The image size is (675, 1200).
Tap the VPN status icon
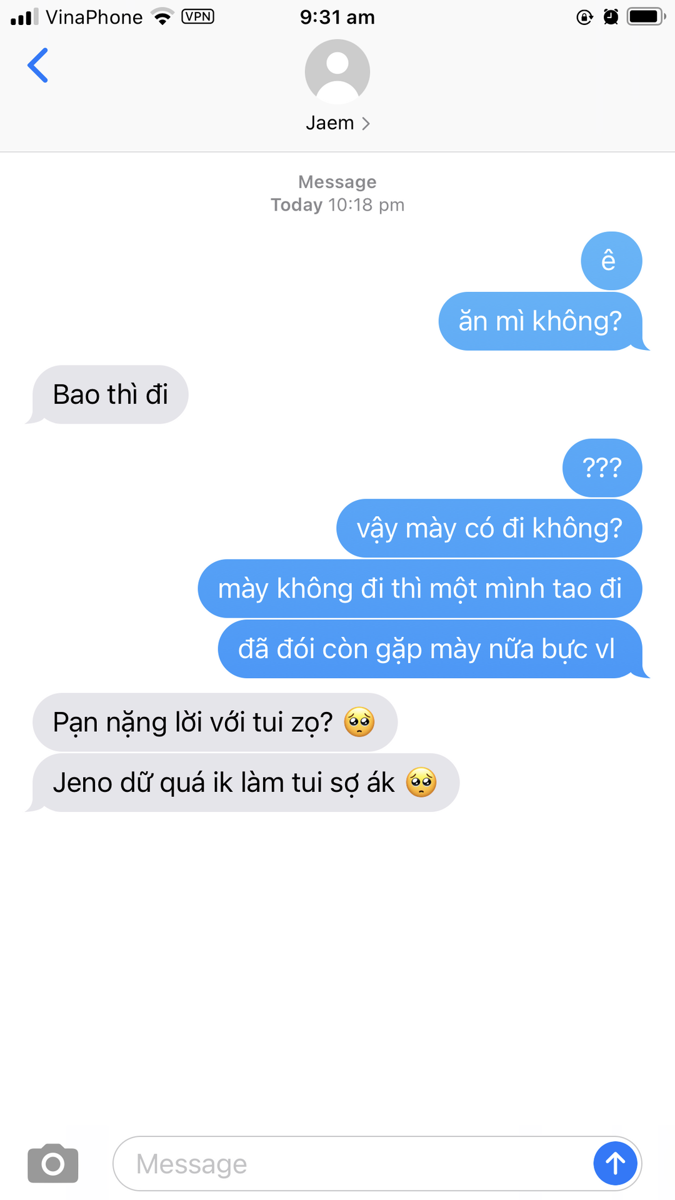[197, 17]
